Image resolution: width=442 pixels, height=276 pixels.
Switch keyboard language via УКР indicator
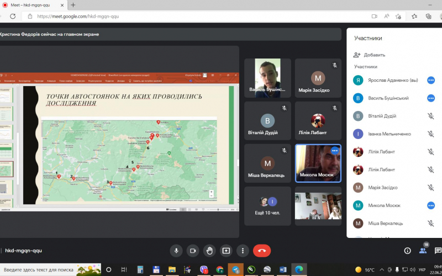point(422,270)
